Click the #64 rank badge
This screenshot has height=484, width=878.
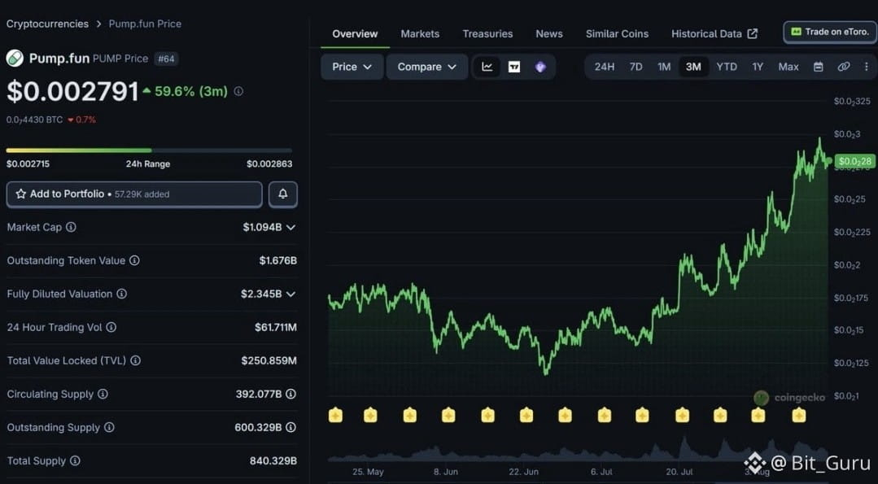pyautogui.click(x=166, y=59)
